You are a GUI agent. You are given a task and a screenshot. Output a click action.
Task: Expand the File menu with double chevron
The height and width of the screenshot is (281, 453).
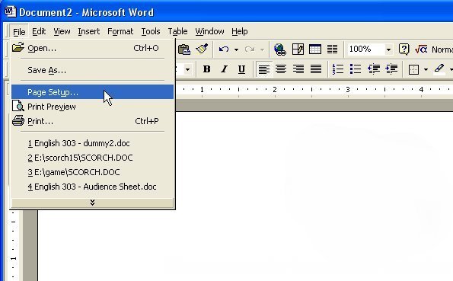pyautogui.click(x=92, y=203)
